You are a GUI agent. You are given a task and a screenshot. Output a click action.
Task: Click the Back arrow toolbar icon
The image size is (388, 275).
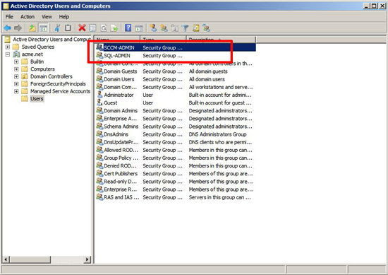click(x=8, y=28)
